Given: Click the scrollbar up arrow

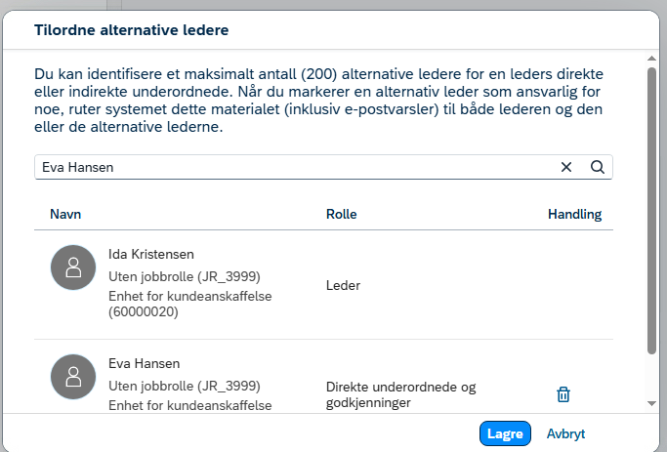Looking at the screenshot, I should coord(651,58).
